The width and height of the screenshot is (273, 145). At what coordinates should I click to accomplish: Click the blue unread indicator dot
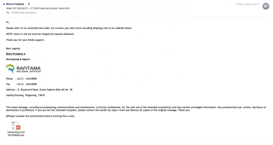pos(4,4)
